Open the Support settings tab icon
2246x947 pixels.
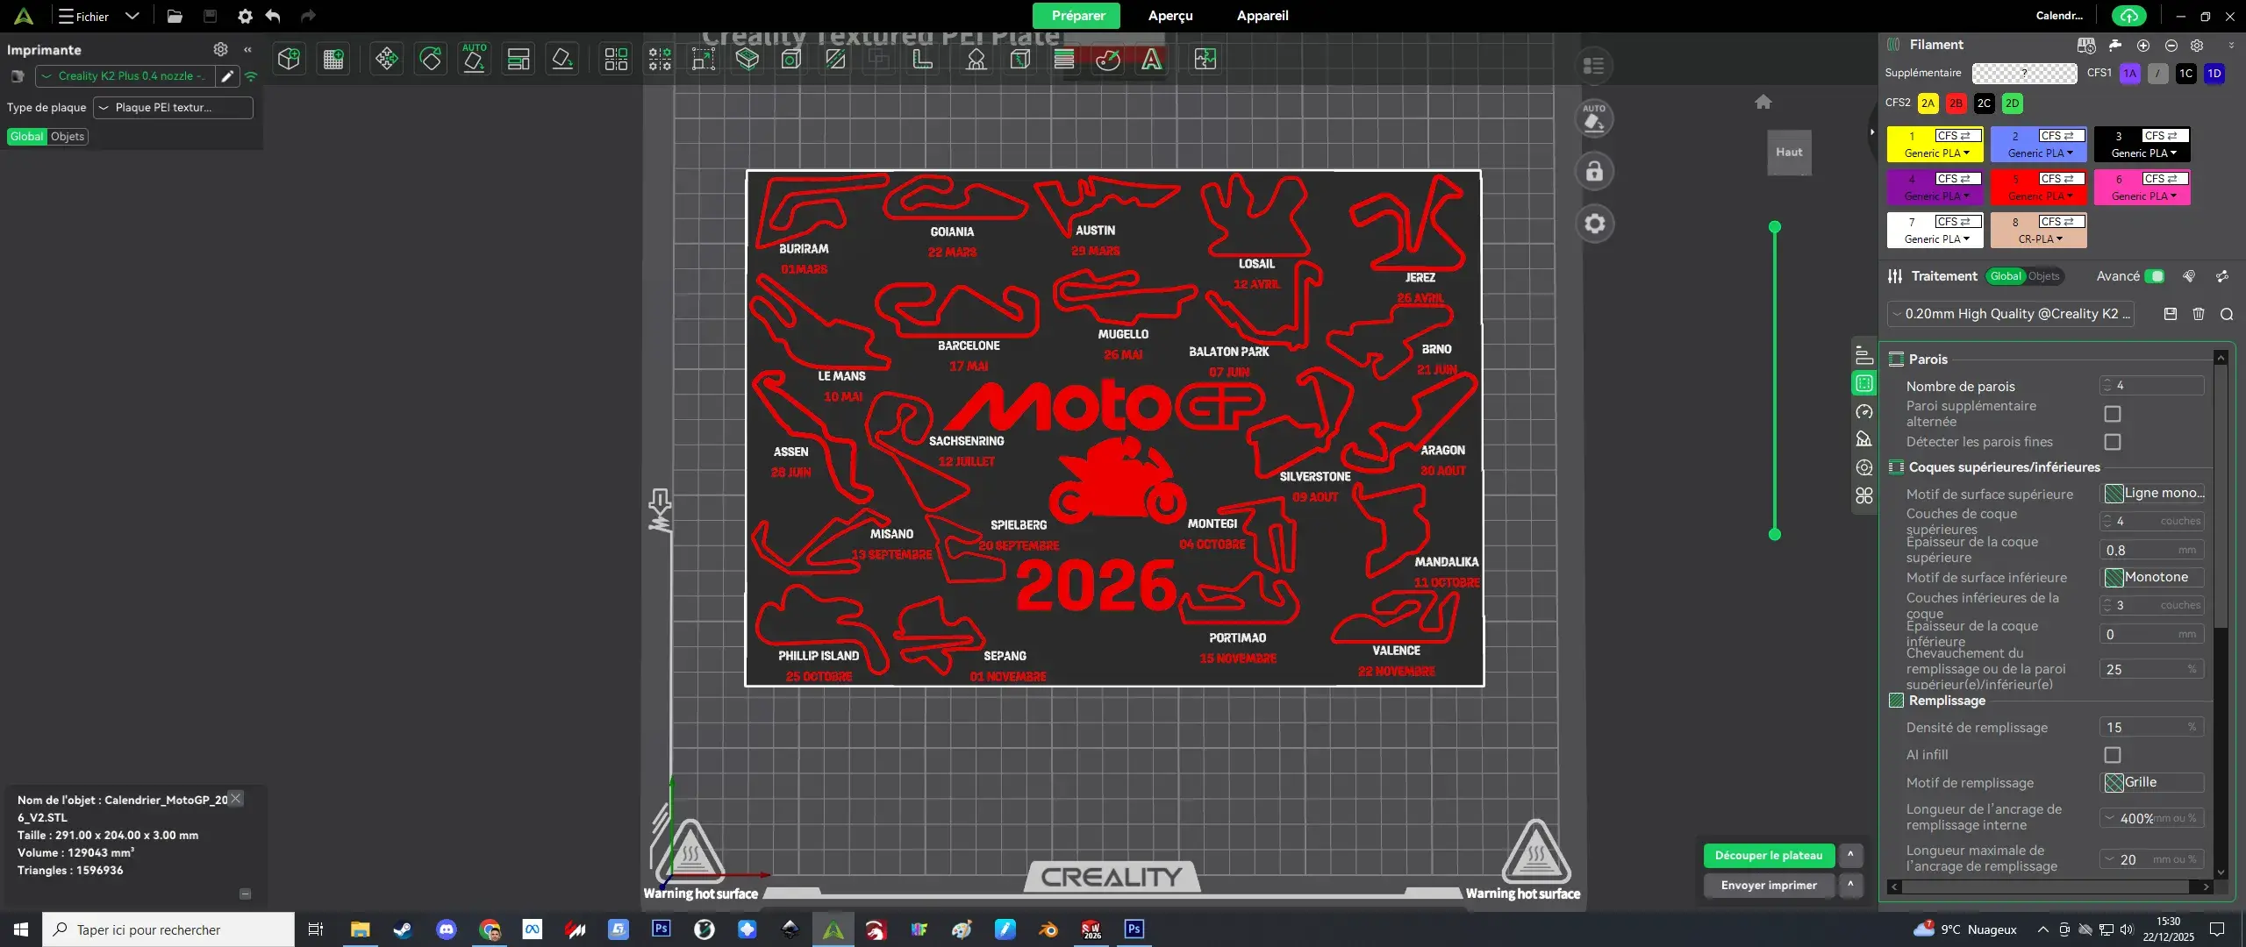click(x=1864, y=439)
